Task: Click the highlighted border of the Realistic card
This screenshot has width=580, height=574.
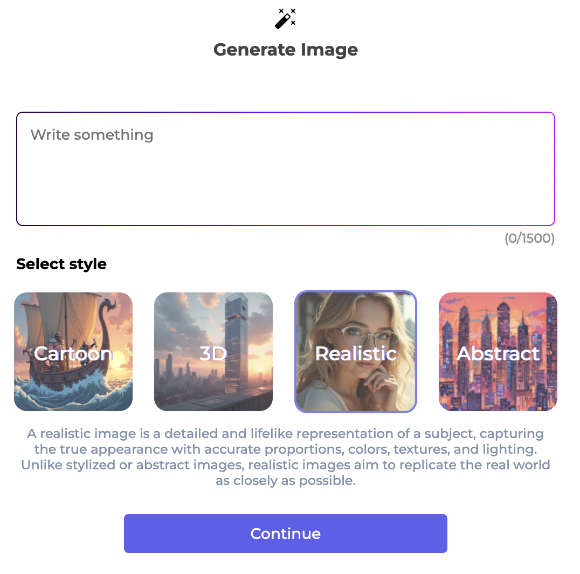Action: 356,293
